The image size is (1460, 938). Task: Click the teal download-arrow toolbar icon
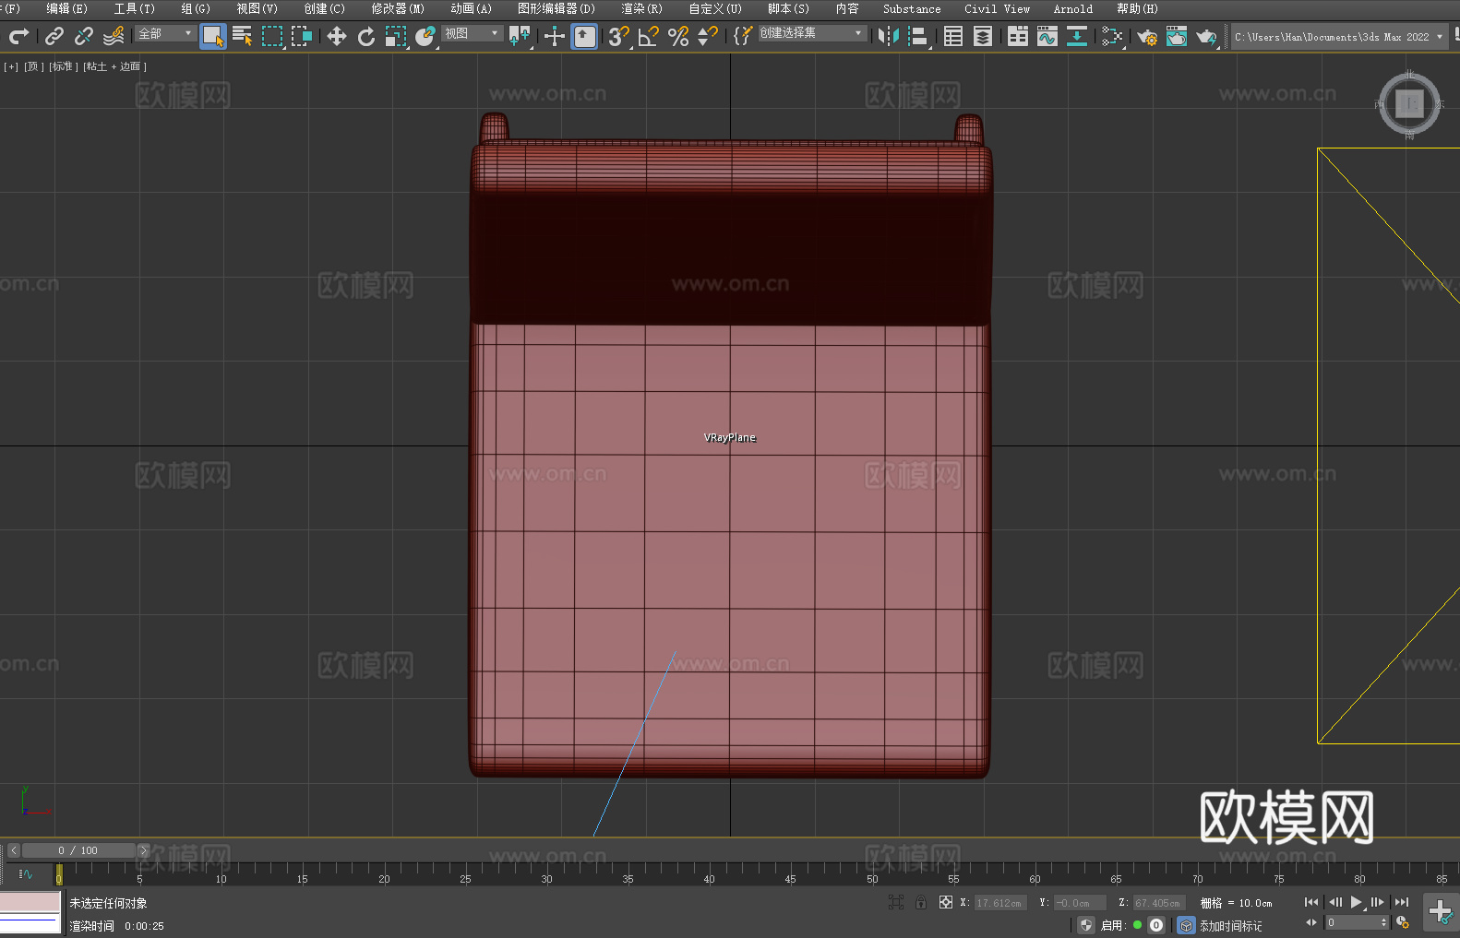click(x=1077, y=36)
